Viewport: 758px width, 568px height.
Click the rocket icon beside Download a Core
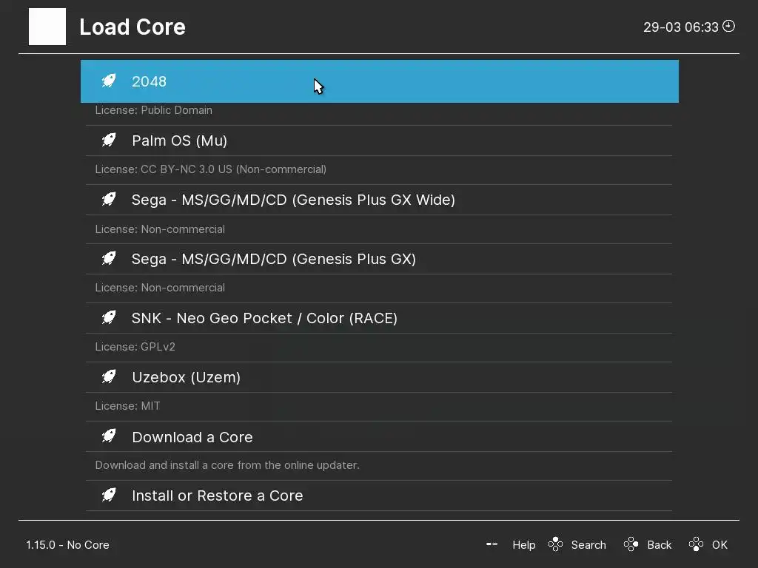click(x=109, y=437)
